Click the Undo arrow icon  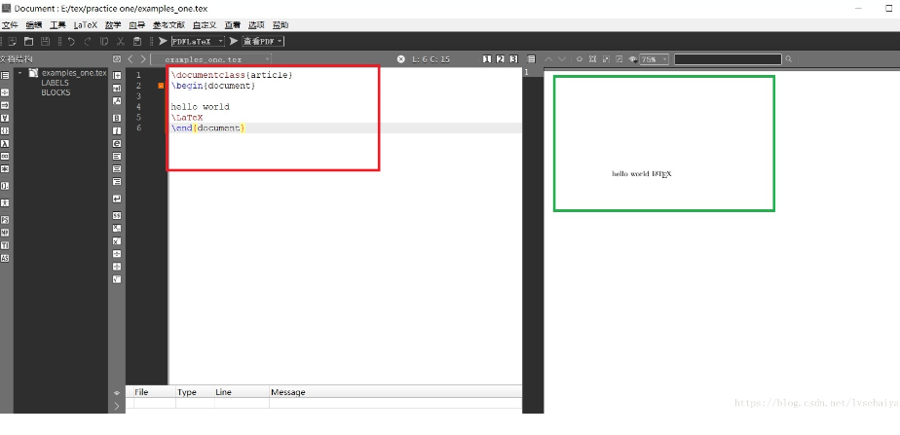click(71, 41)
